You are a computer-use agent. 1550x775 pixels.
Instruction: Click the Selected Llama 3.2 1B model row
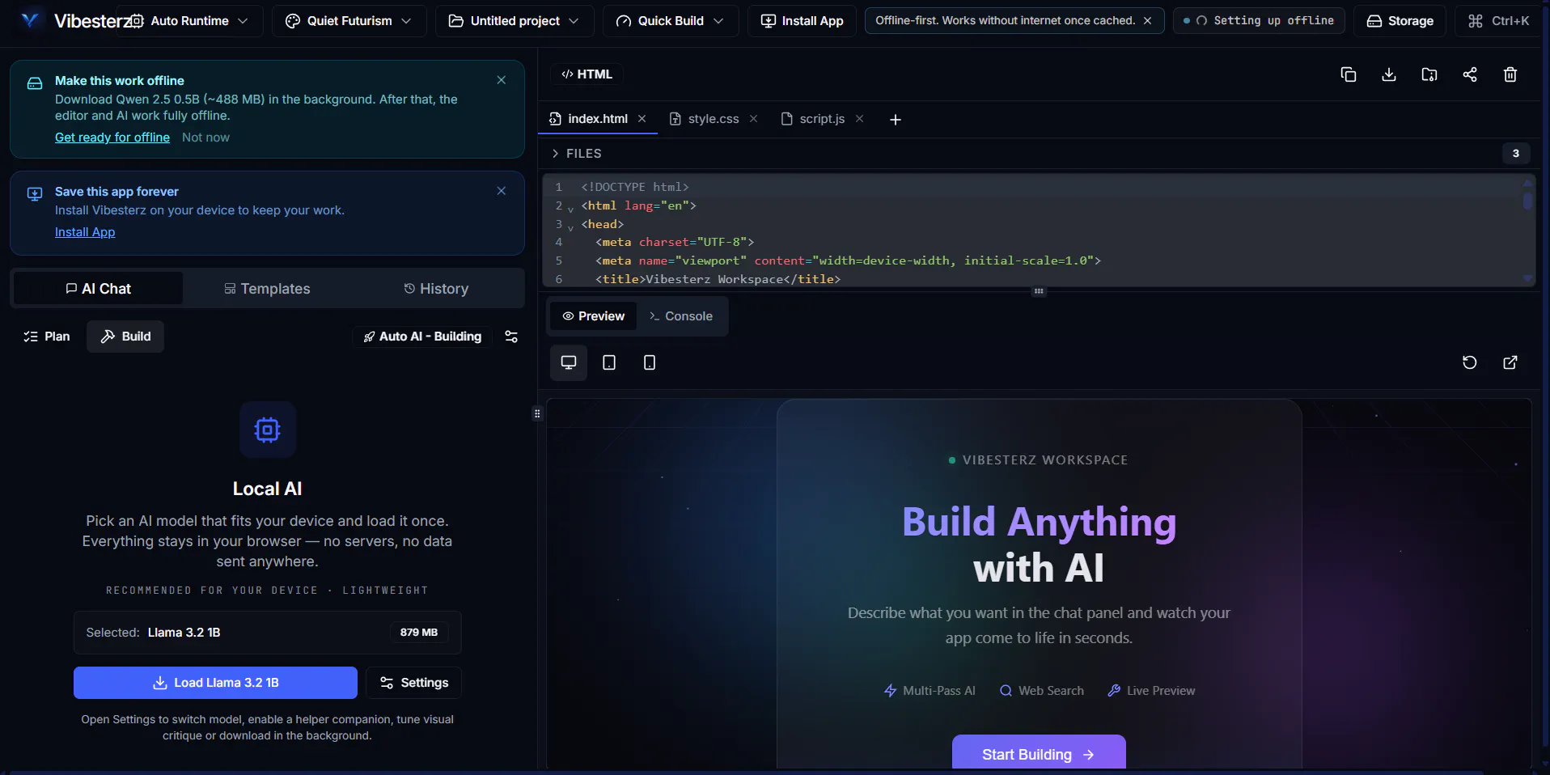click(268, 633)
